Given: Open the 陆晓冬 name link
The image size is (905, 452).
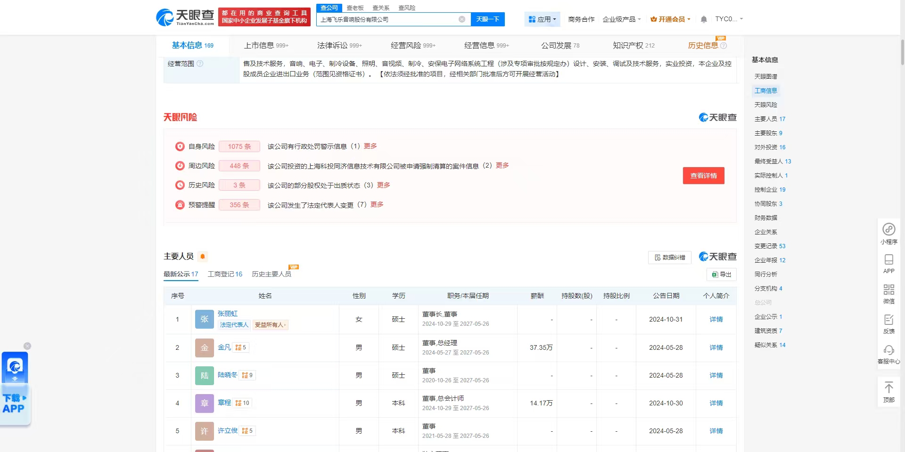Looking at the screenshot, I should click(x=227, y=375).
